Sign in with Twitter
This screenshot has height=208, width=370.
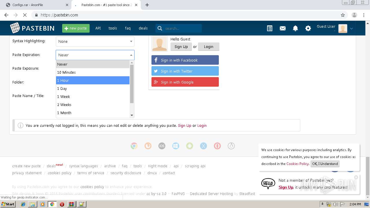185,71
